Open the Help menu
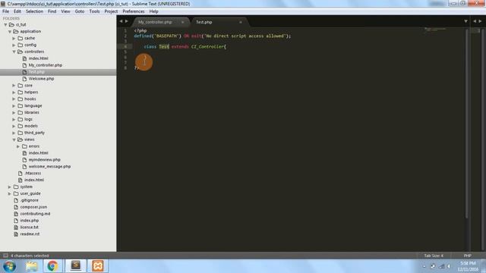The width and height of the screenshot is (486, 273). (x=153, y=11)
